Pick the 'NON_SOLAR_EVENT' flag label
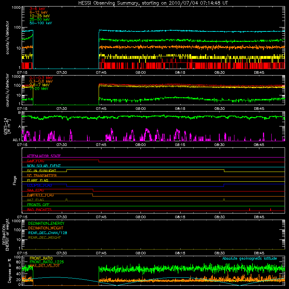This screenshot has height=289, width=289. [44, 166]
